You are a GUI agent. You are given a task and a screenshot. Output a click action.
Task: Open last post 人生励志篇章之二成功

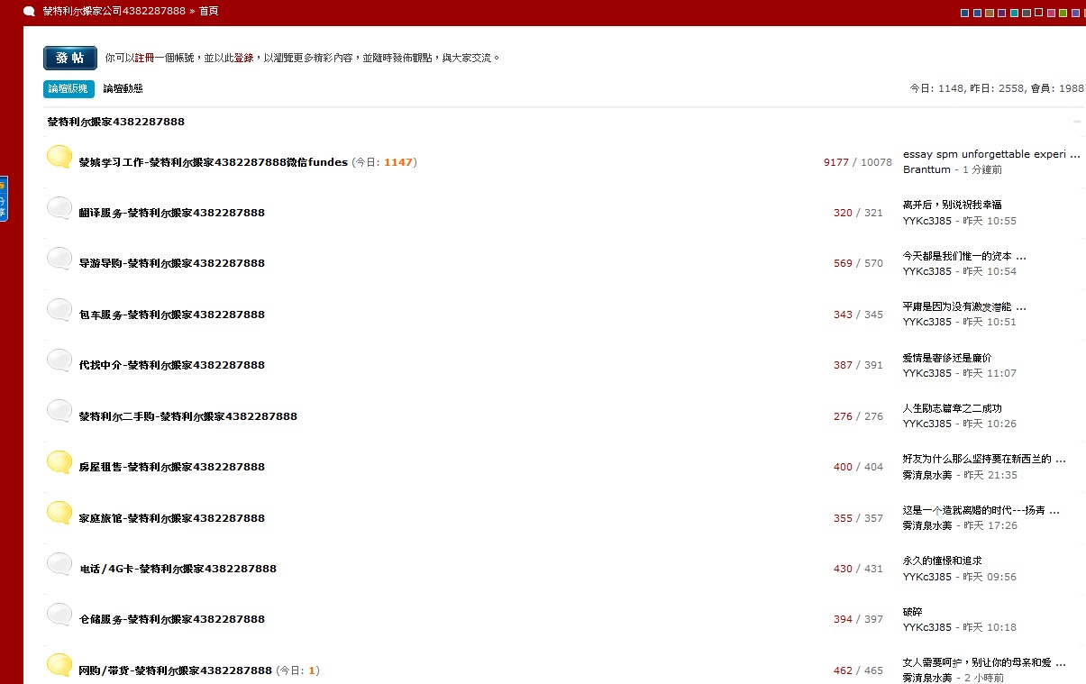coord(952,408)
